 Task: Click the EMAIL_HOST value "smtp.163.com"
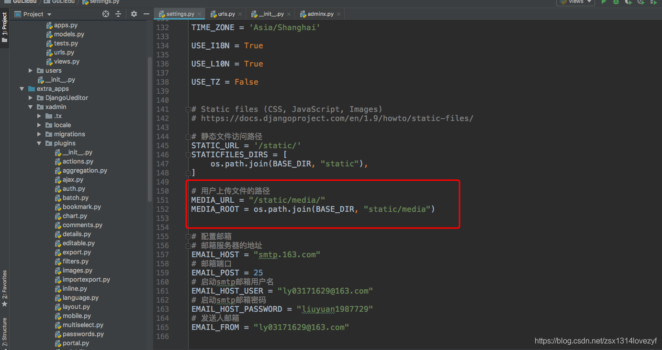(x=287, y=254)
